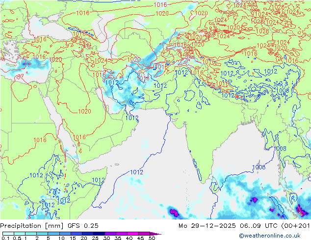The image size is (311, 240).
Task: Select the dark navy legend swatch above '25'
Action: pyautogui.click(x=99, y=234)
